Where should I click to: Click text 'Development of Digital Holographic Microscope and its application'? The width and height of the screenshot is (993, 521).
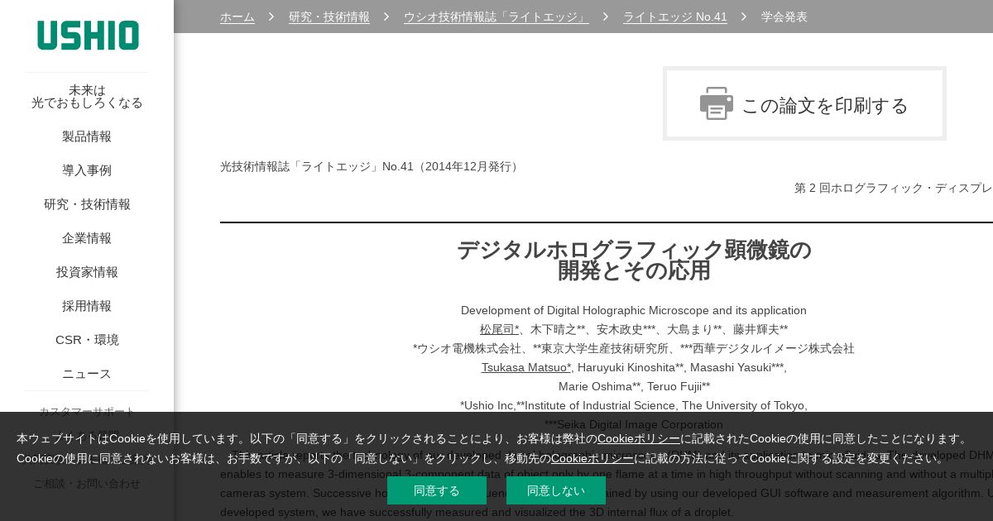click(634, 310)
